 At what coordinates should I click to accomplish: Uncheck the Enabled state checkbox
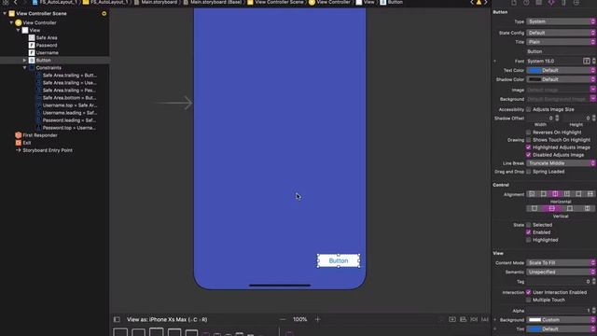(529, 232)
